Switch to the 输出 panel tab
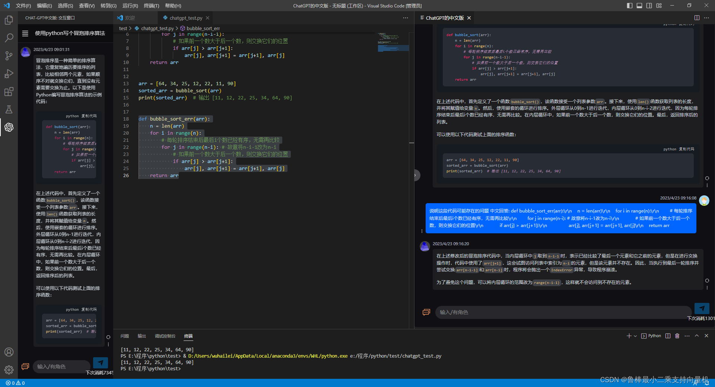Screen dimensions: 715x387 point(142,336)
